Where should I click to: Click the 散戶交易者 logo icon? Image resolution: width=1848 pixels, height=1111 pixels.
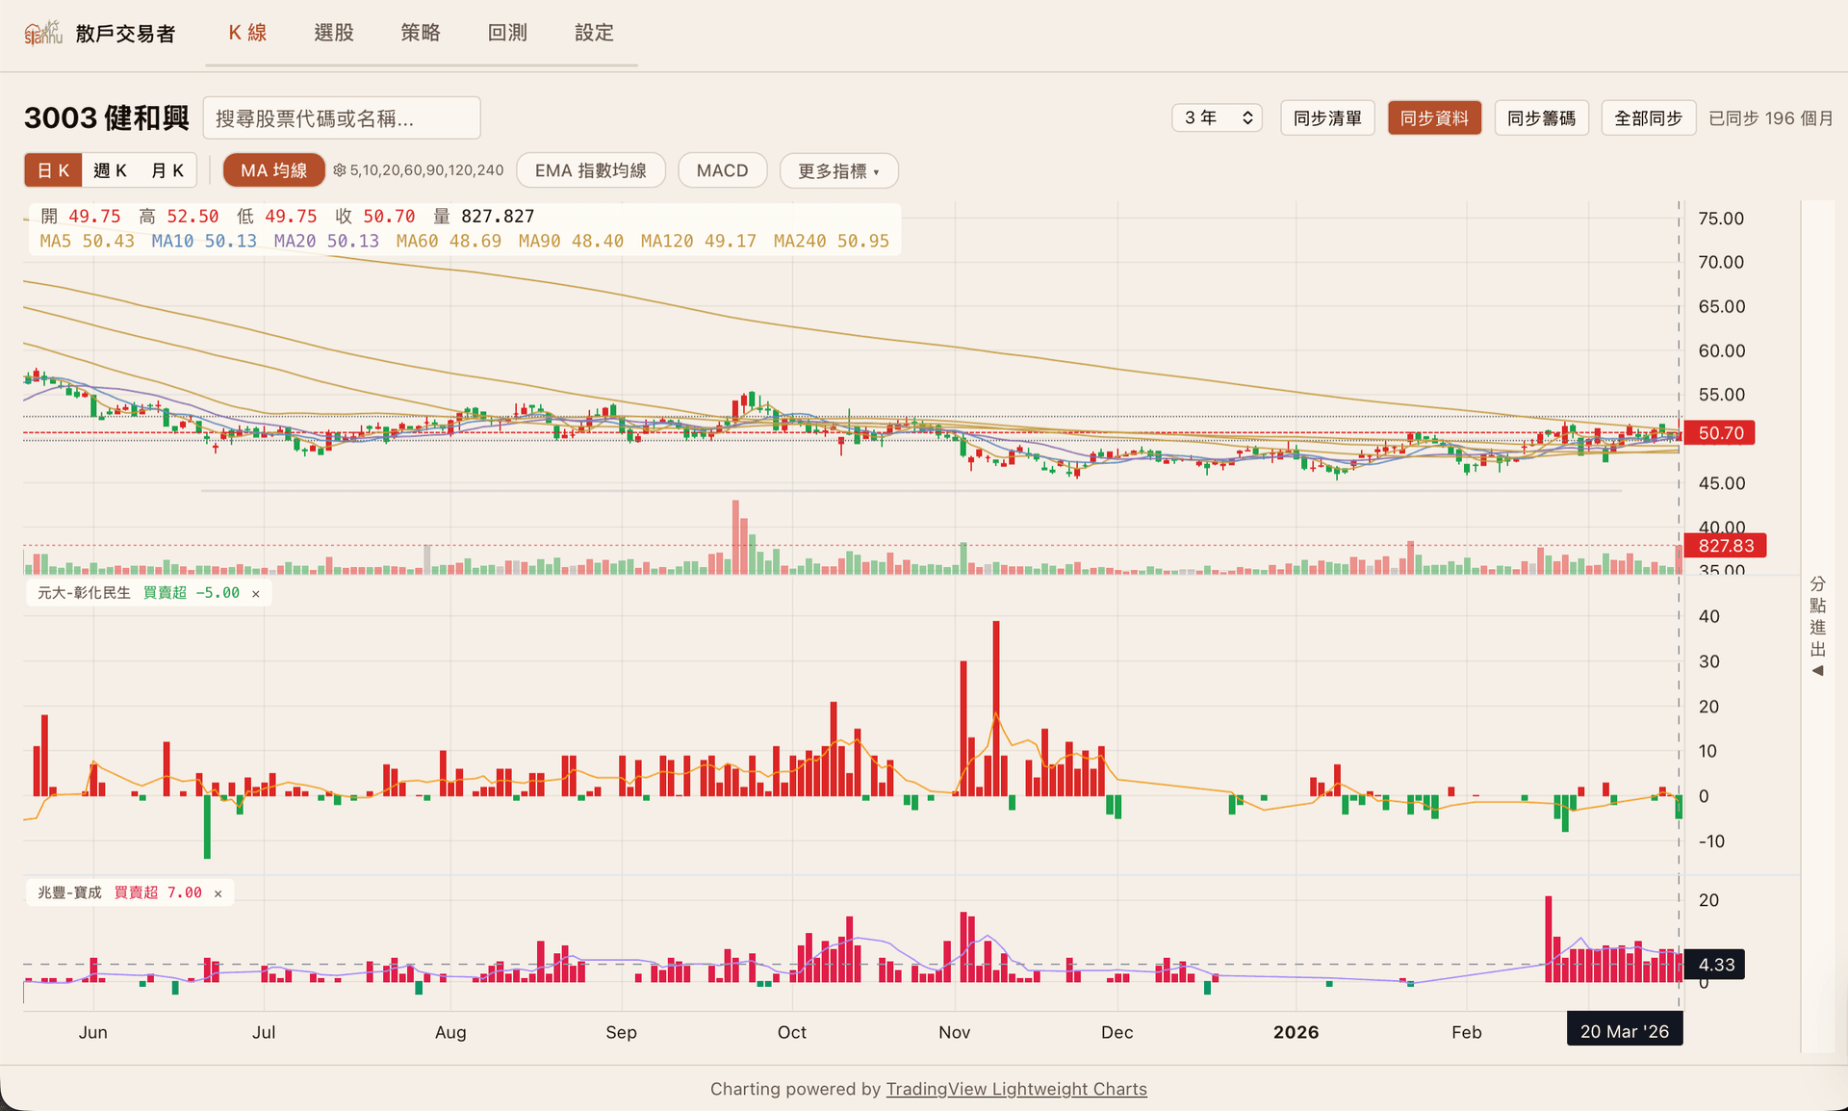pyautogui.click(x=42, y=34)
